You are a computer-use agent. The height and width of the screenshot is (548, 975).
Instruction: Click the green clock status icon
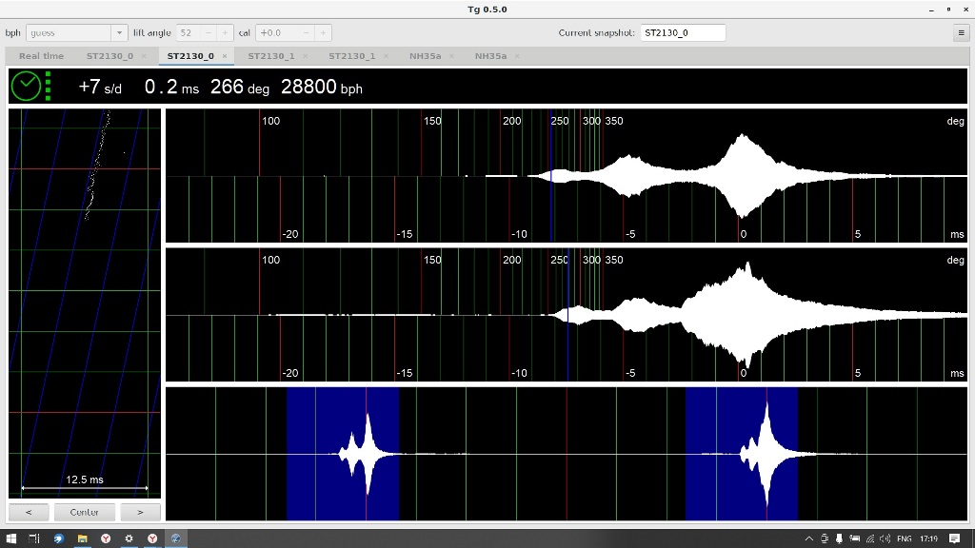pos(26,86)
